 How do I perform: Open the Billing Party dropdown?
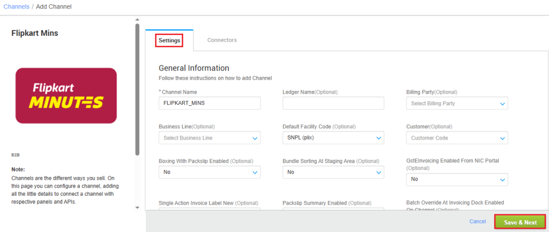click(457, 103)
